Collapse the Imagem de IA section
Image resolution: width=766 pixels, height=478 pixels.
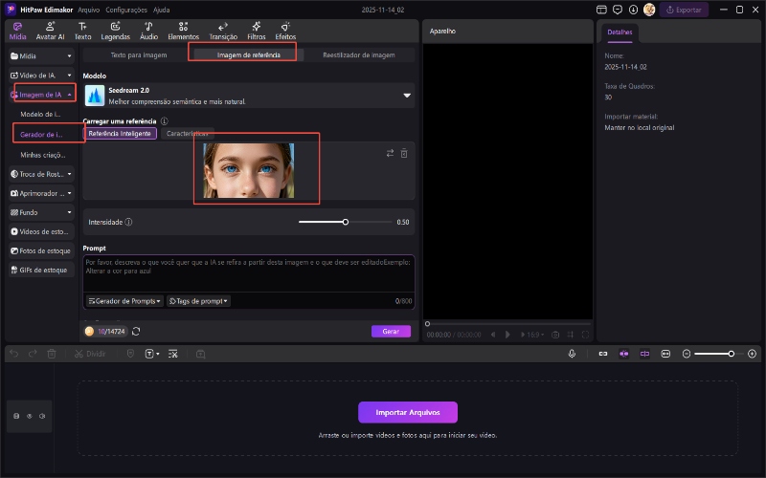coord(70,95)
